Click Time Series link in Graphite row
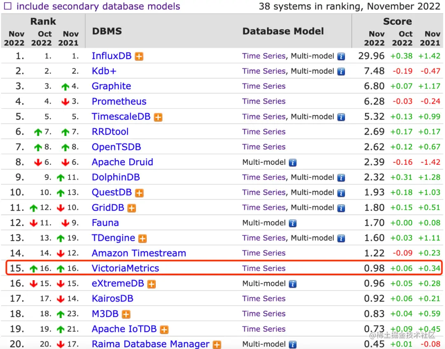This screenshot has width=445, height=349. coord(264,86)
